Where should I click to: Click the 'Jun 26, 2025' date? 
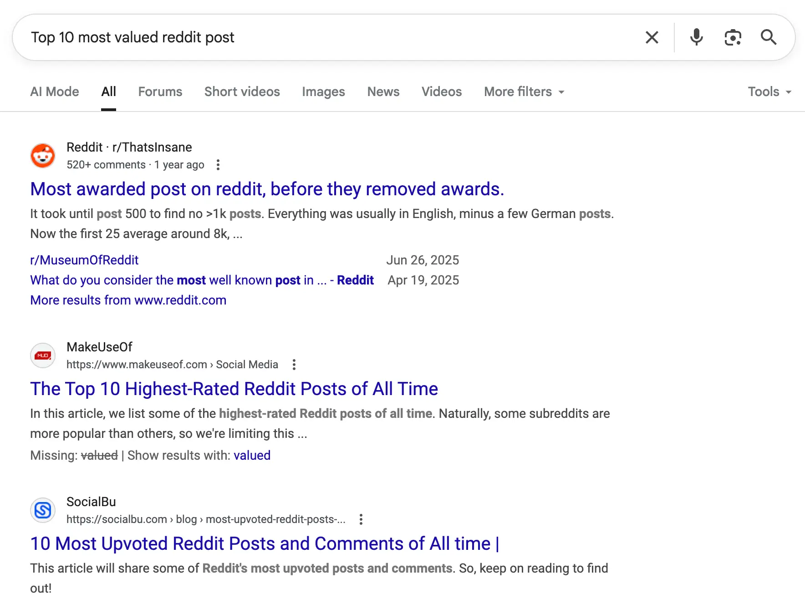tap(423, 260)
